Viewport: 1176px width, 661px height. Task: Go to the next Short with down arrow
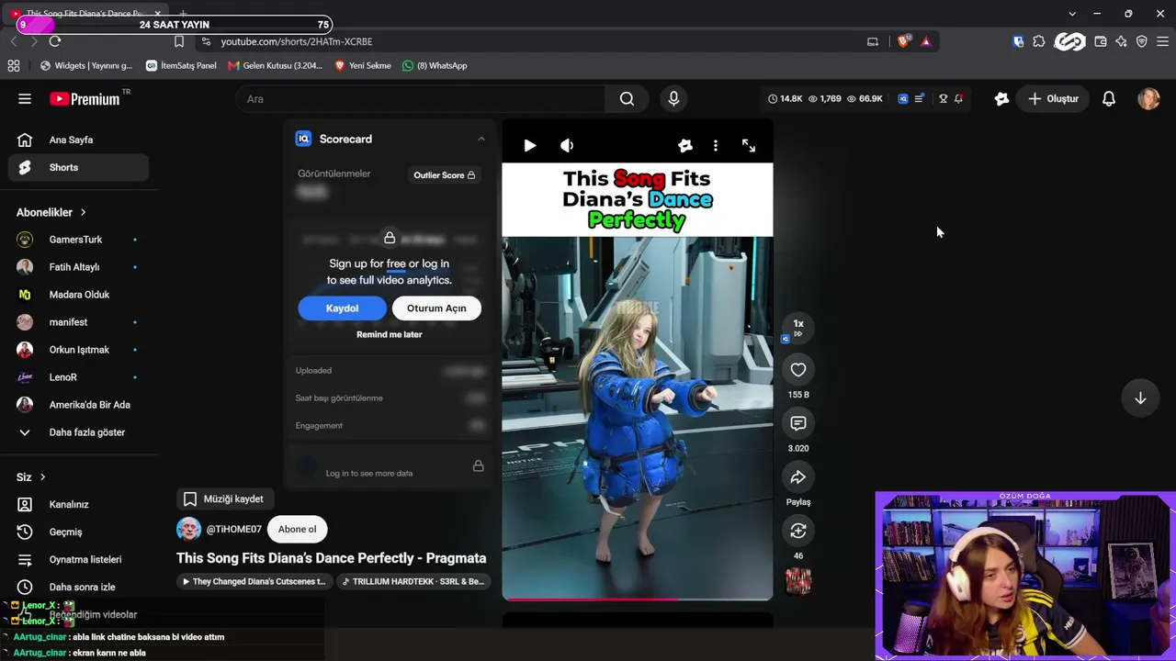tap(1140, 398)
